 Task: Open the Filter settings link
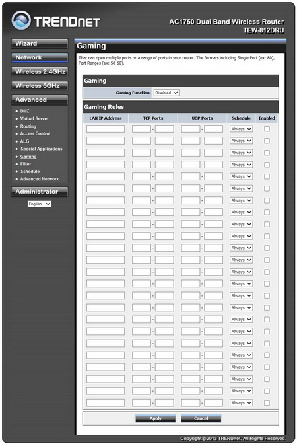(26, 164)
